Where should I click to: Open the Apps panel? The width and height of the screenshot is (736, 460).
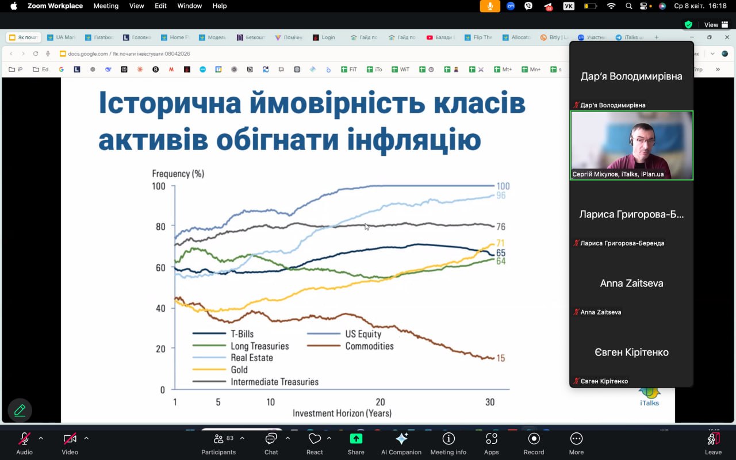[491, 443]
